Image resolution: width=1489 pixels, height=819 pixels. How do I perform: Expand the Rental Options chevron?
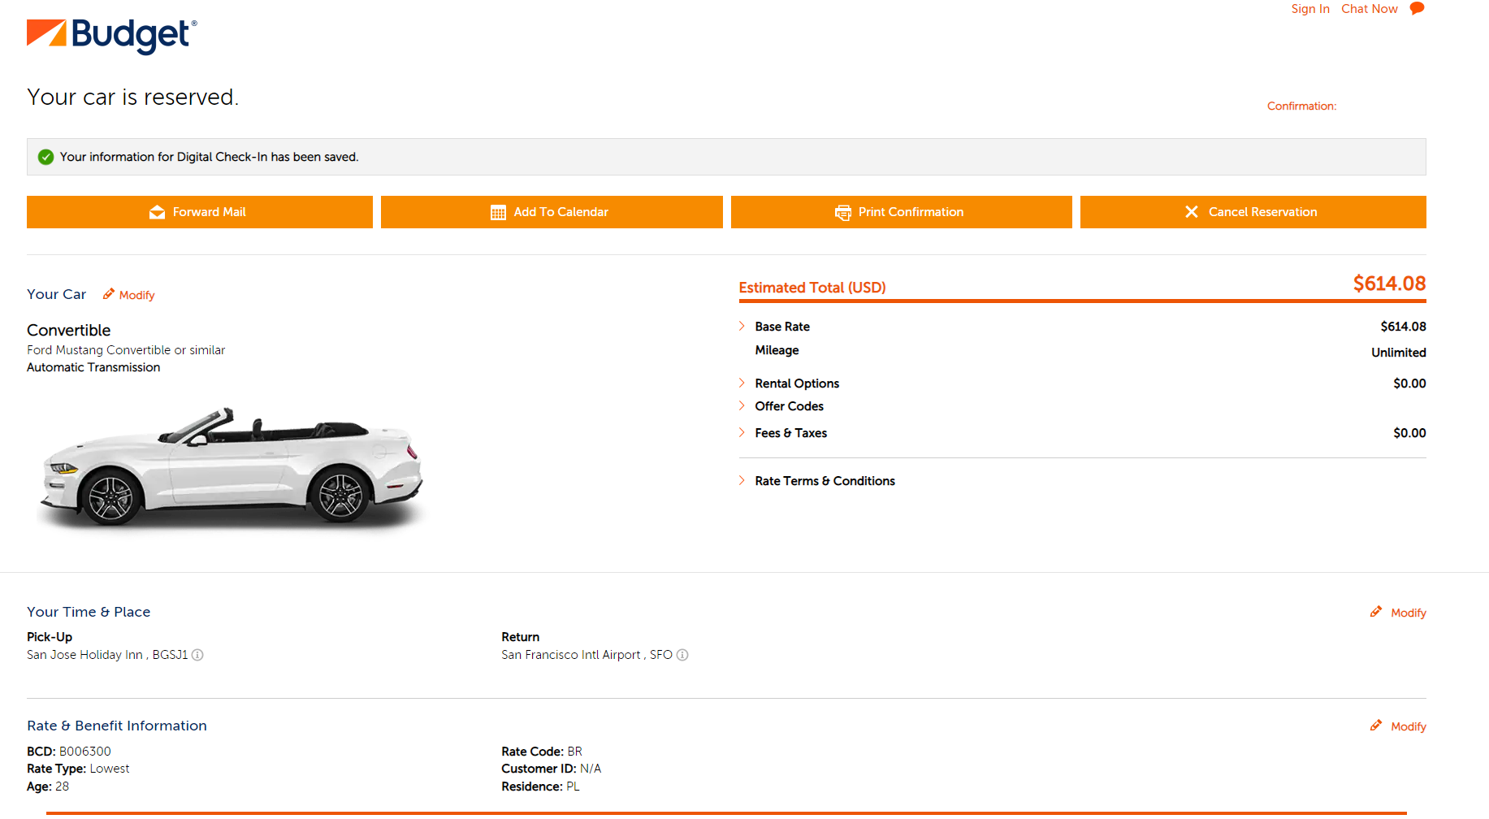click(x=742, y=383)
